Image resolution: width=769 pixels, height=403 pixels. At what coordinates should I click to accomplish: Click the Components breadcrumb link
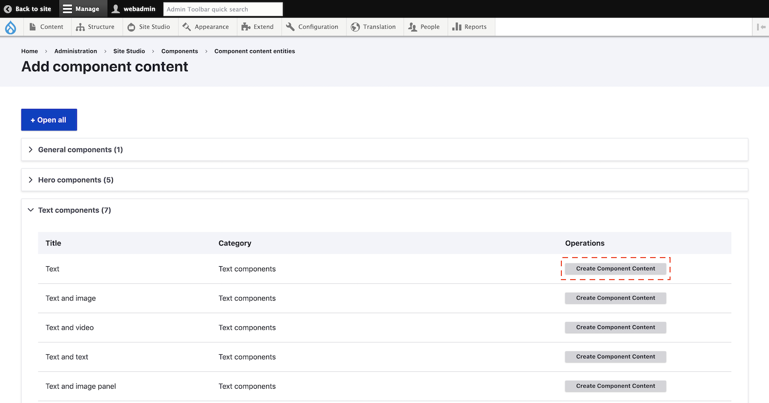[x=179, y=51]
